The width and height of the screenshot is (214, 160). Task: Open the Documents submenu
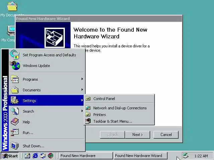pyautogui.click(x=46, y=90)
